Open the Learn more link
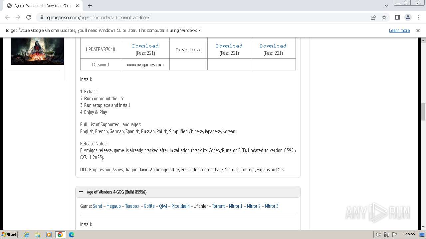Screen dimensions: 426x239 399,30
